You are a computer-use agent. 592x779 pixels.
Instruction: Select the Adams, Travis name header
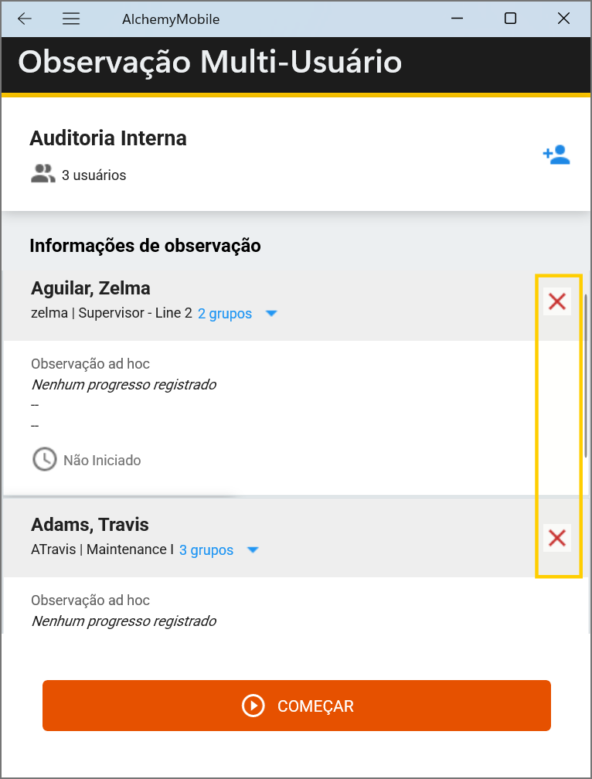pyautogui.click(x=90, y=525)
